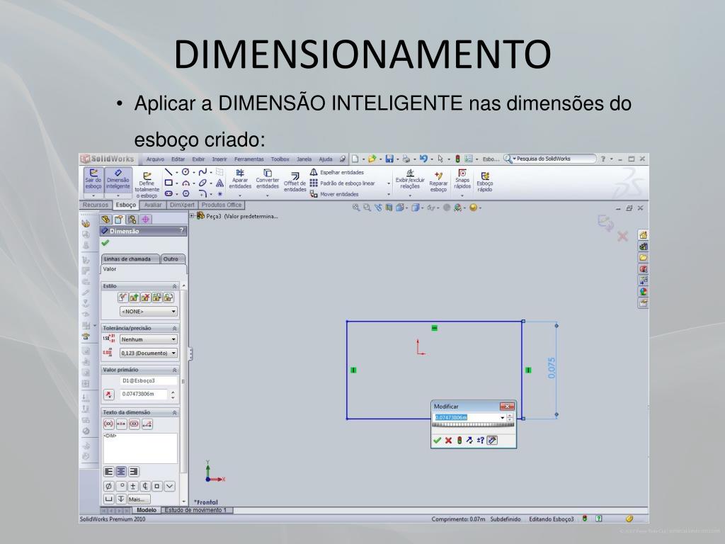Viewport: 725px width, 544px height.
Task: Open Modificar value dropdown arrow
Action: click(x=503, y=417)
